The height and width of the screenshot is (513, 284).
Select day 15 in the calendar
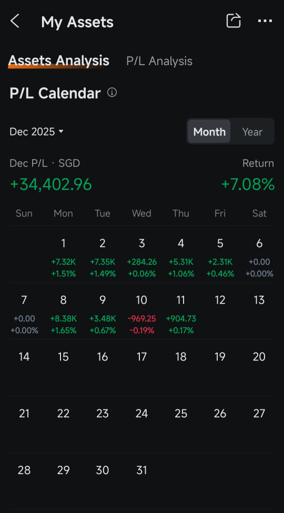[x=64, y=356]
